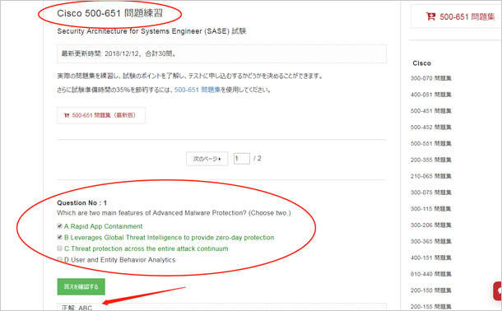Click the Question No : 1 heading
502x311 pixels.
click(x=82, y=203)
